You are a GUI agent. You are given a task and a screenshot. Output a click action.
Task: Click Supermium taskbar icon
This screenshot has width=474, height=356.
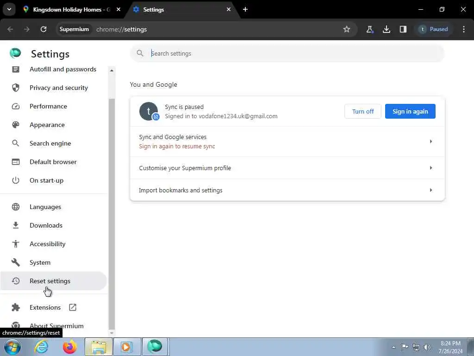pyautogui.click(x=155, y=347)
